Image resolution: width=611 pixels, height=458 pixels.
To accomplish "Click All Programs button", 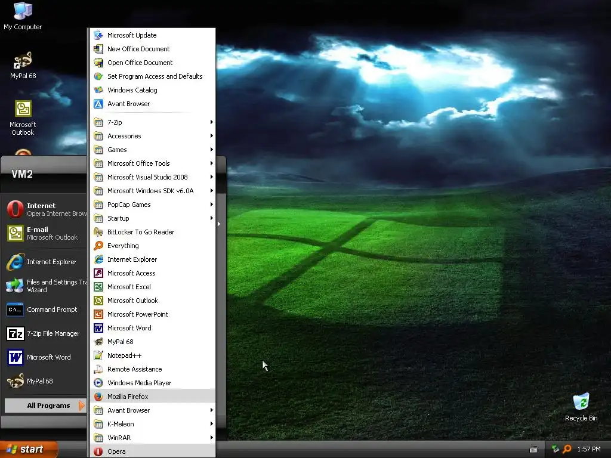I will pos(45,406).
